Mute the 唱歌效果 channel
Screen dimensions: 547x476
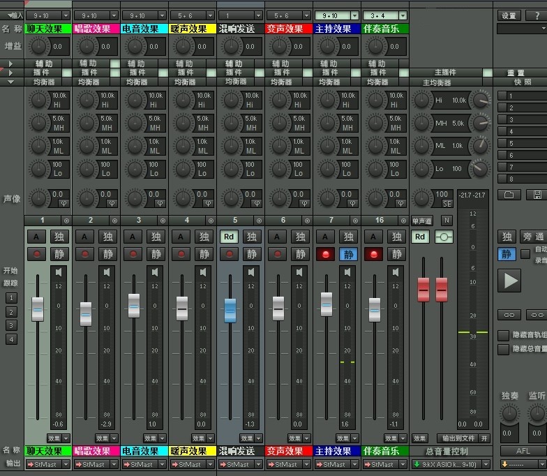pos(107,254)
